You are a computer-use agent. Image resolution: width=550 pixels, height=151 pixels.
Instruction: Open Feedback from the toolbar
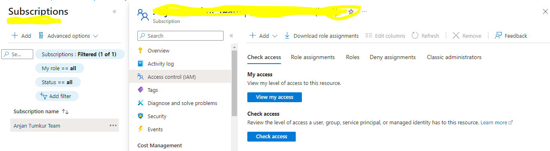click(511, 36)
